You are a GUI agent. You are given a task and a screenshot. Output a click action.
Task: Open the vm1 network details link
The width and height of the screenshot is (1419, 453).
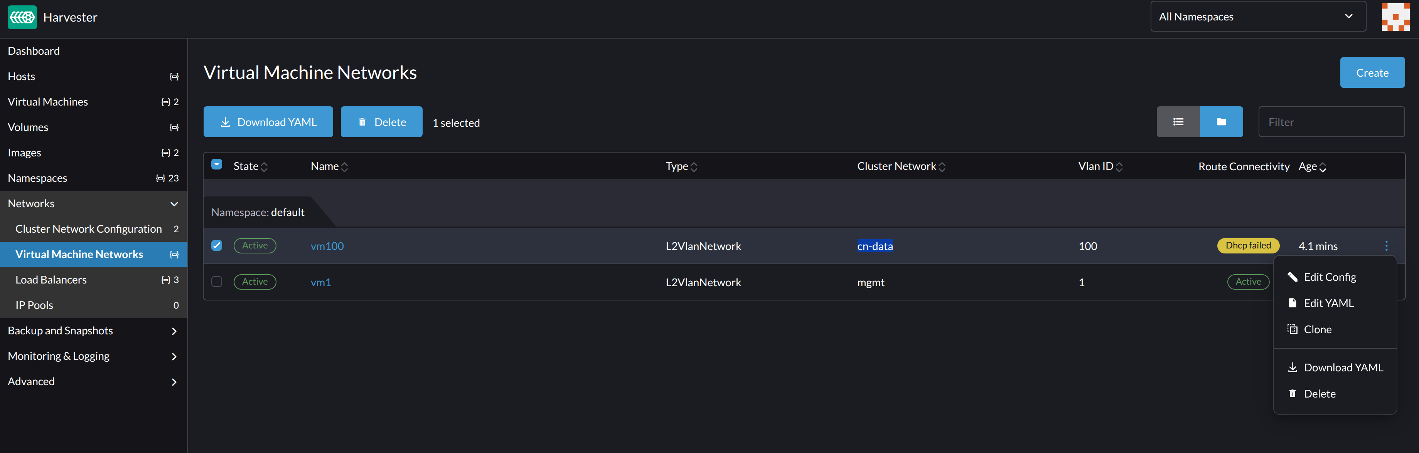[321, 282]
